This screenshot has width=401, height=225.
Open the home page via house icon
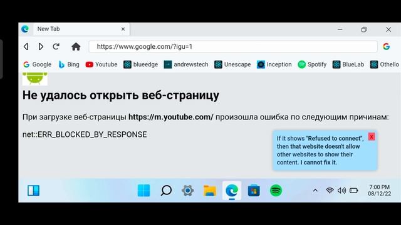point(76,47)
